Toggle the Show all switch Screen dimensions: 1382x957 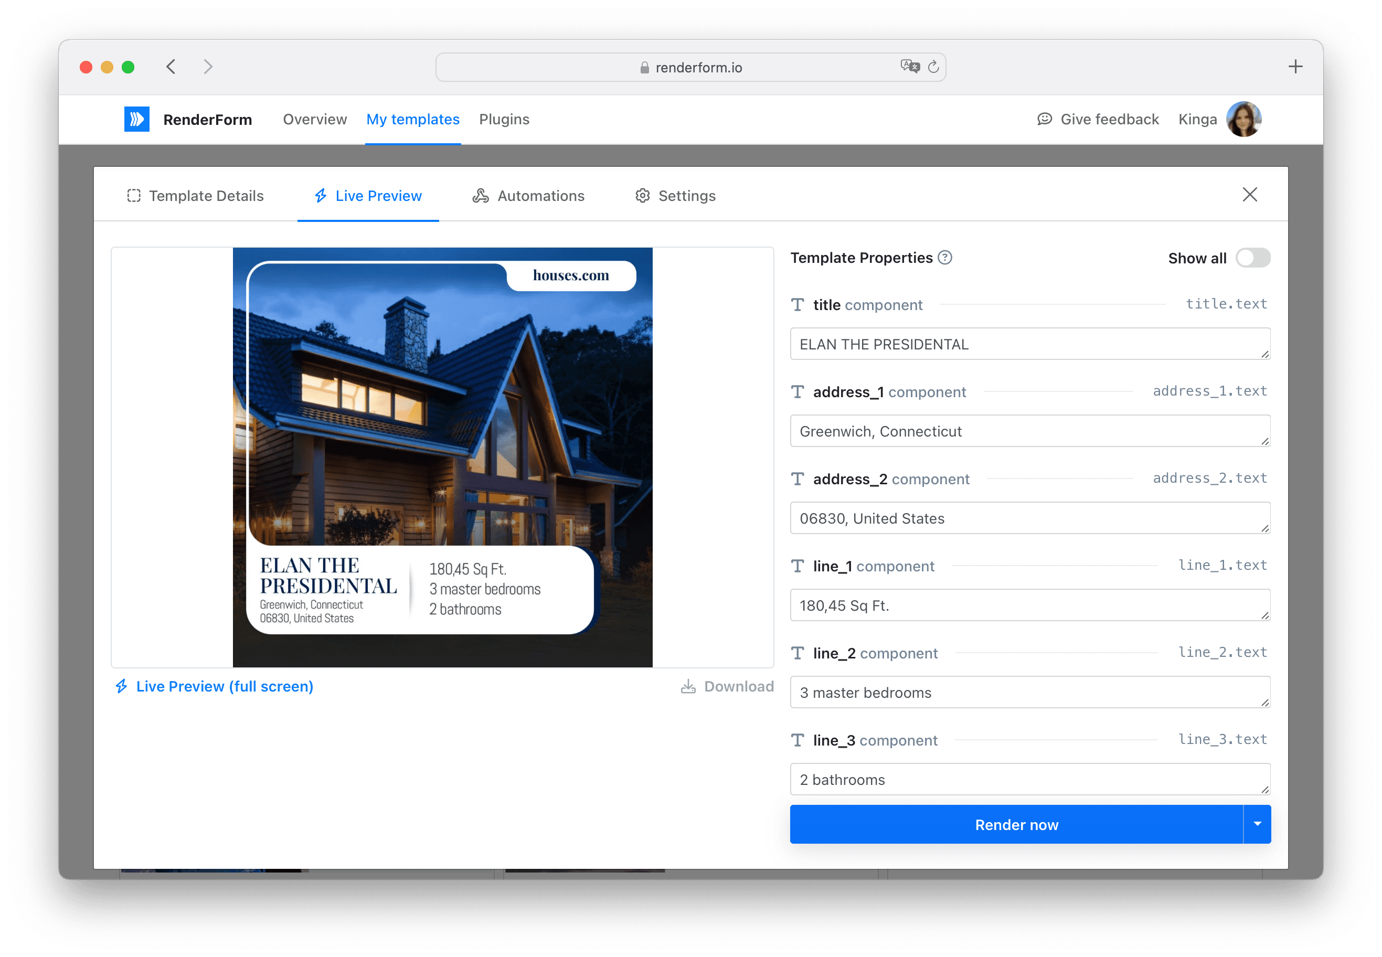(x=1252, y=258)
